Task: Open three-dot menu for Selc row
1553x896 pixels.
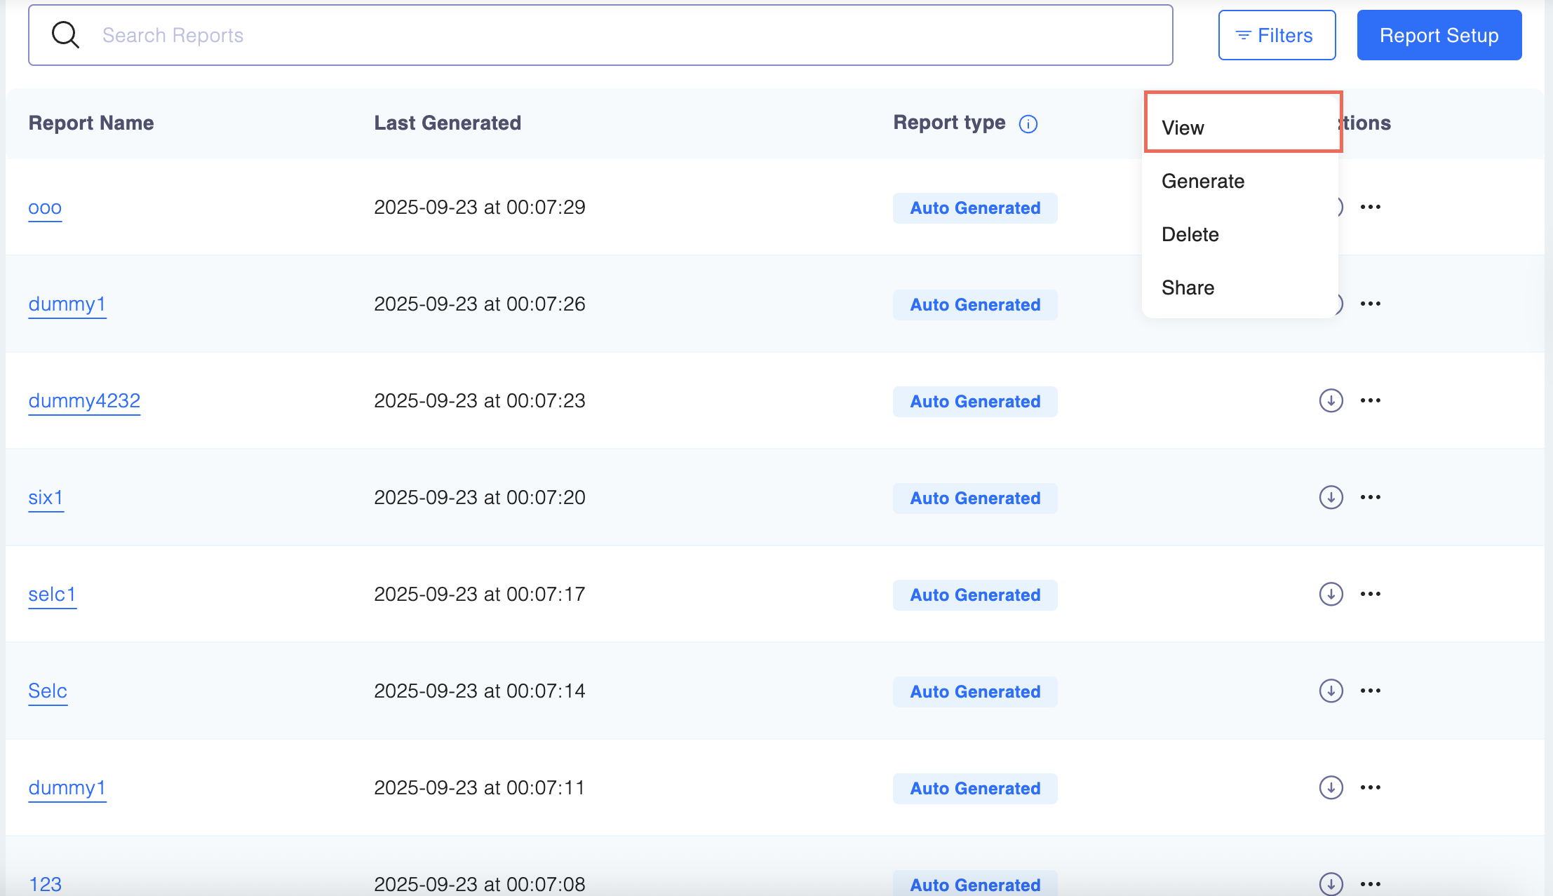Action: coord(1370,691)
